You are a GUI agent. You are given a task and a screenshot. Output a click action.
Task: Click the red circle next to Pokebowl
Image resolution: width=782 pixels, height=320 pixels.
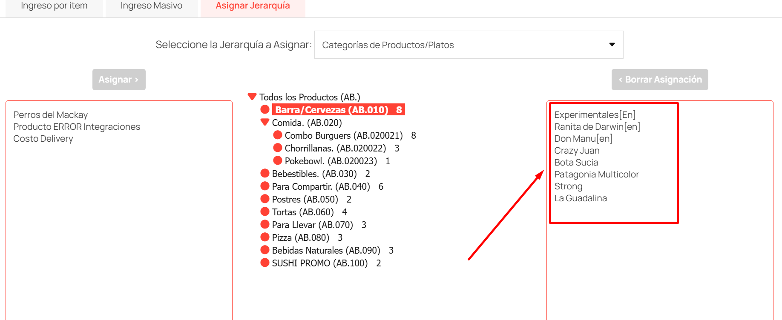278,161
